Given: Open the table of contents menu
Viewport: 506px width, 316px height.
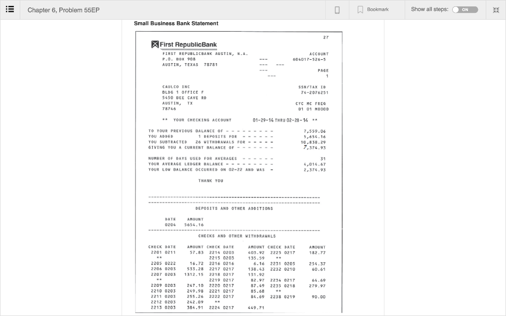Looking at the screenshot, I should point(10,9).
